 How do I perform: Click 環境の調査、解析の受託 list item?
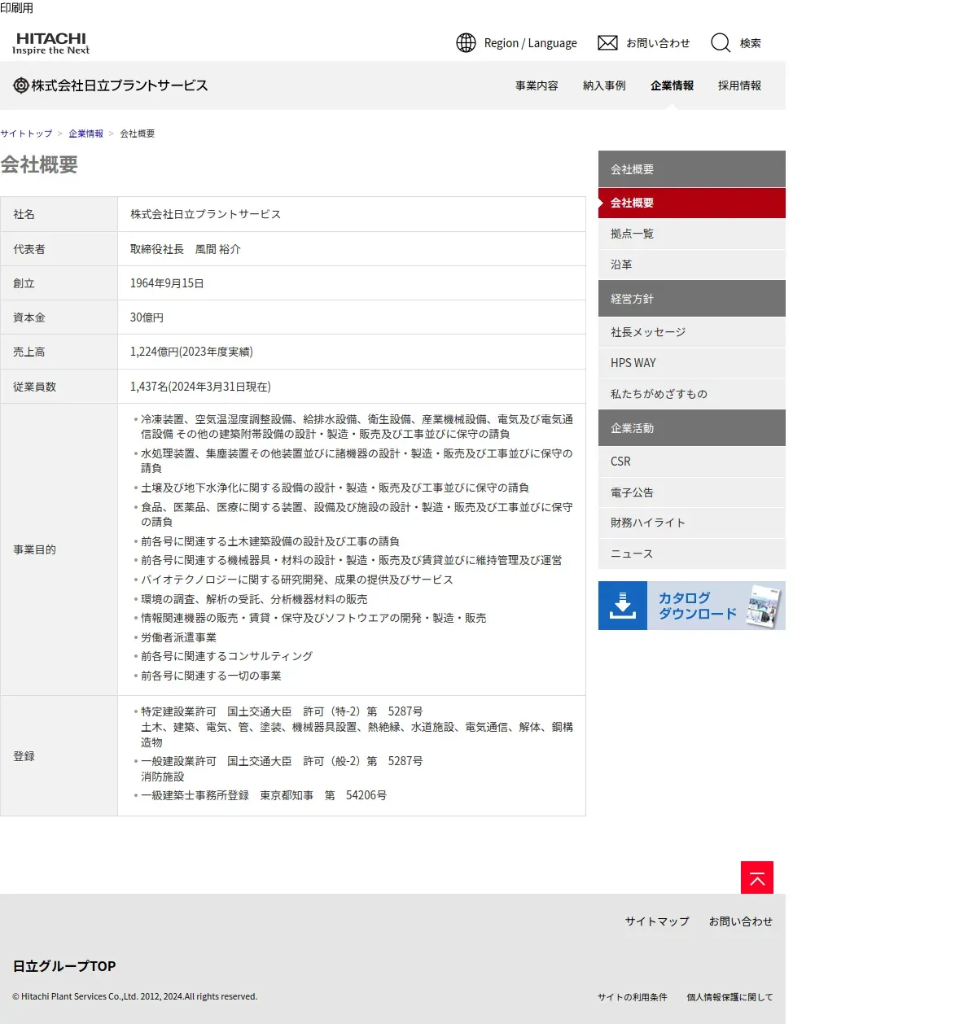[254, 599]
